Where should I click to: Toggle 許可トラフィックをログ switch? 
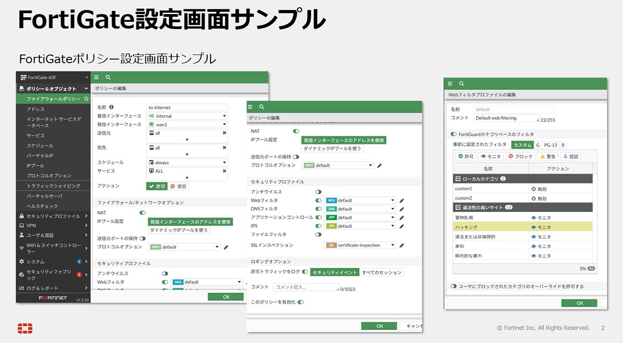tap(305, 271)
